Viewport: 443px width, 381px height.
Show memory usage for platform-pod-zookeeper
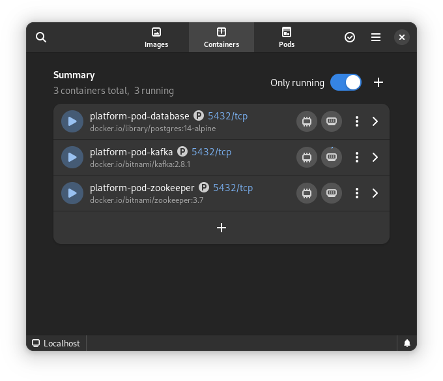tap(332, 193)
